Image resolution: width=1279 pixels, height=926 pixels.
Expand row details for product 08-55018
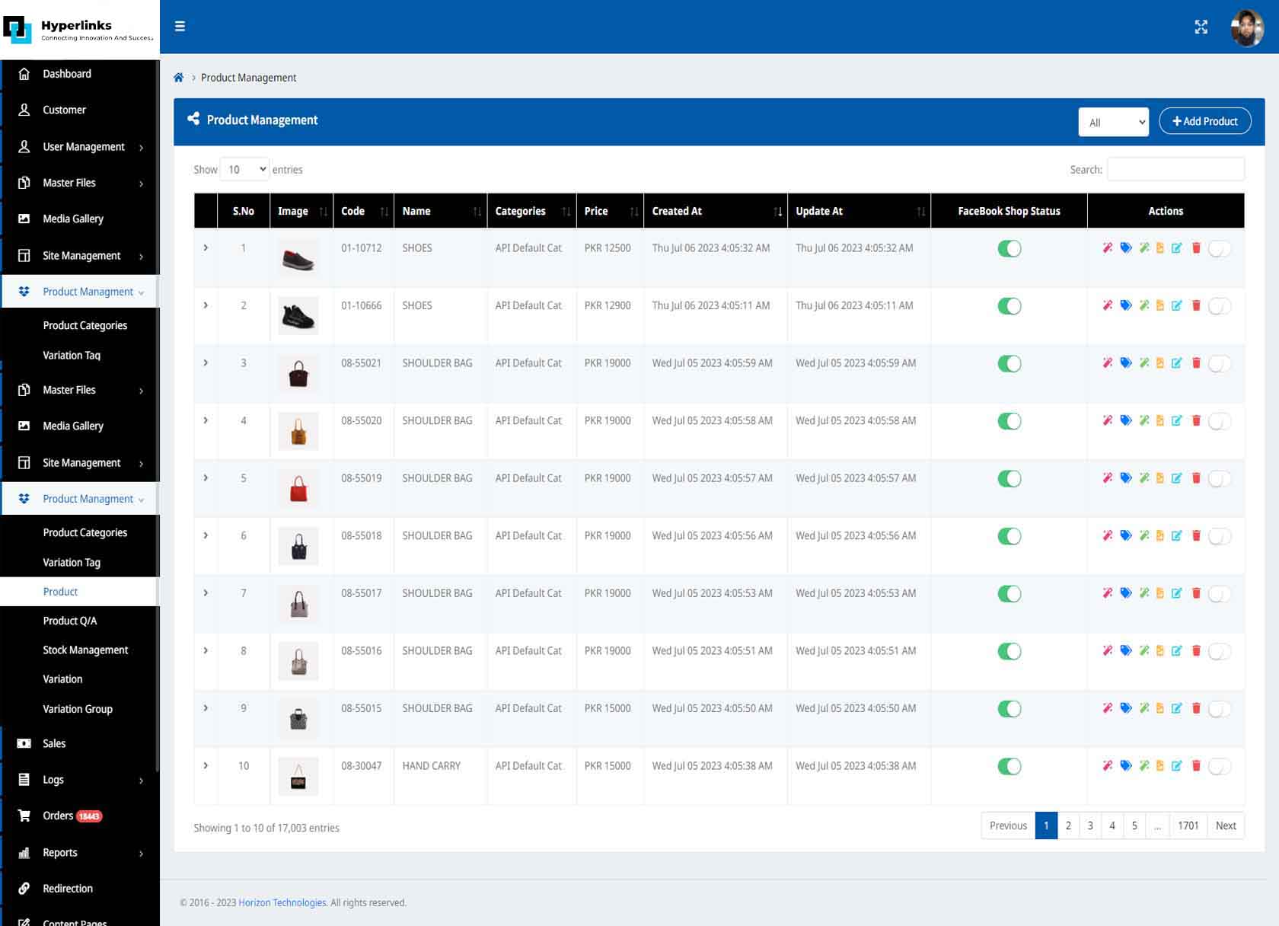pos(206,535)
